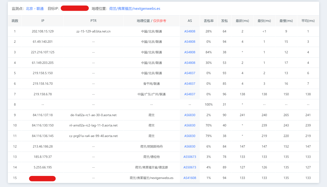Click the PTR column header
The image size is (327, 187).
click(93, 21)
